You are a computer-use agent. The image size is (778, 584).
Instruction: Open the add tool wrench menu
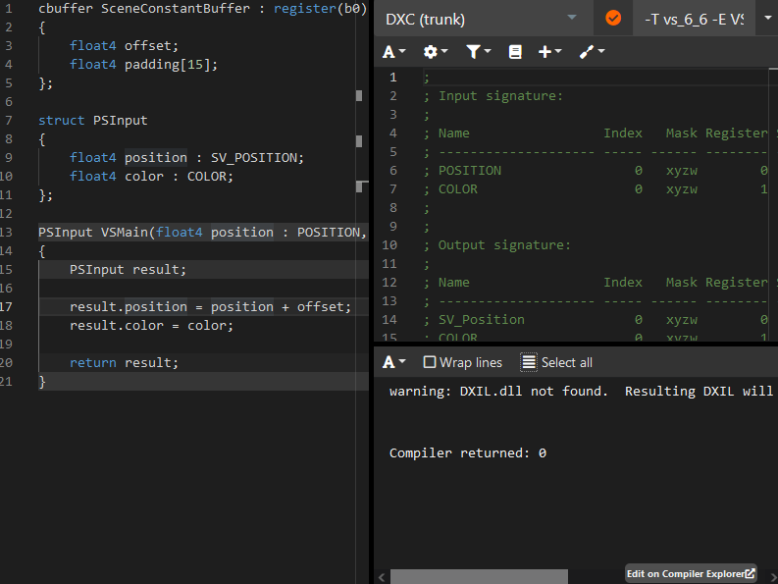(592, 52)
